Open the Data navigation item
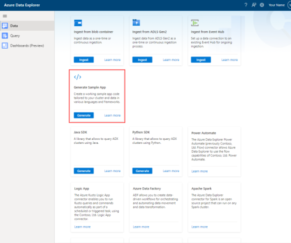291x243 pixels. (27, 26)
